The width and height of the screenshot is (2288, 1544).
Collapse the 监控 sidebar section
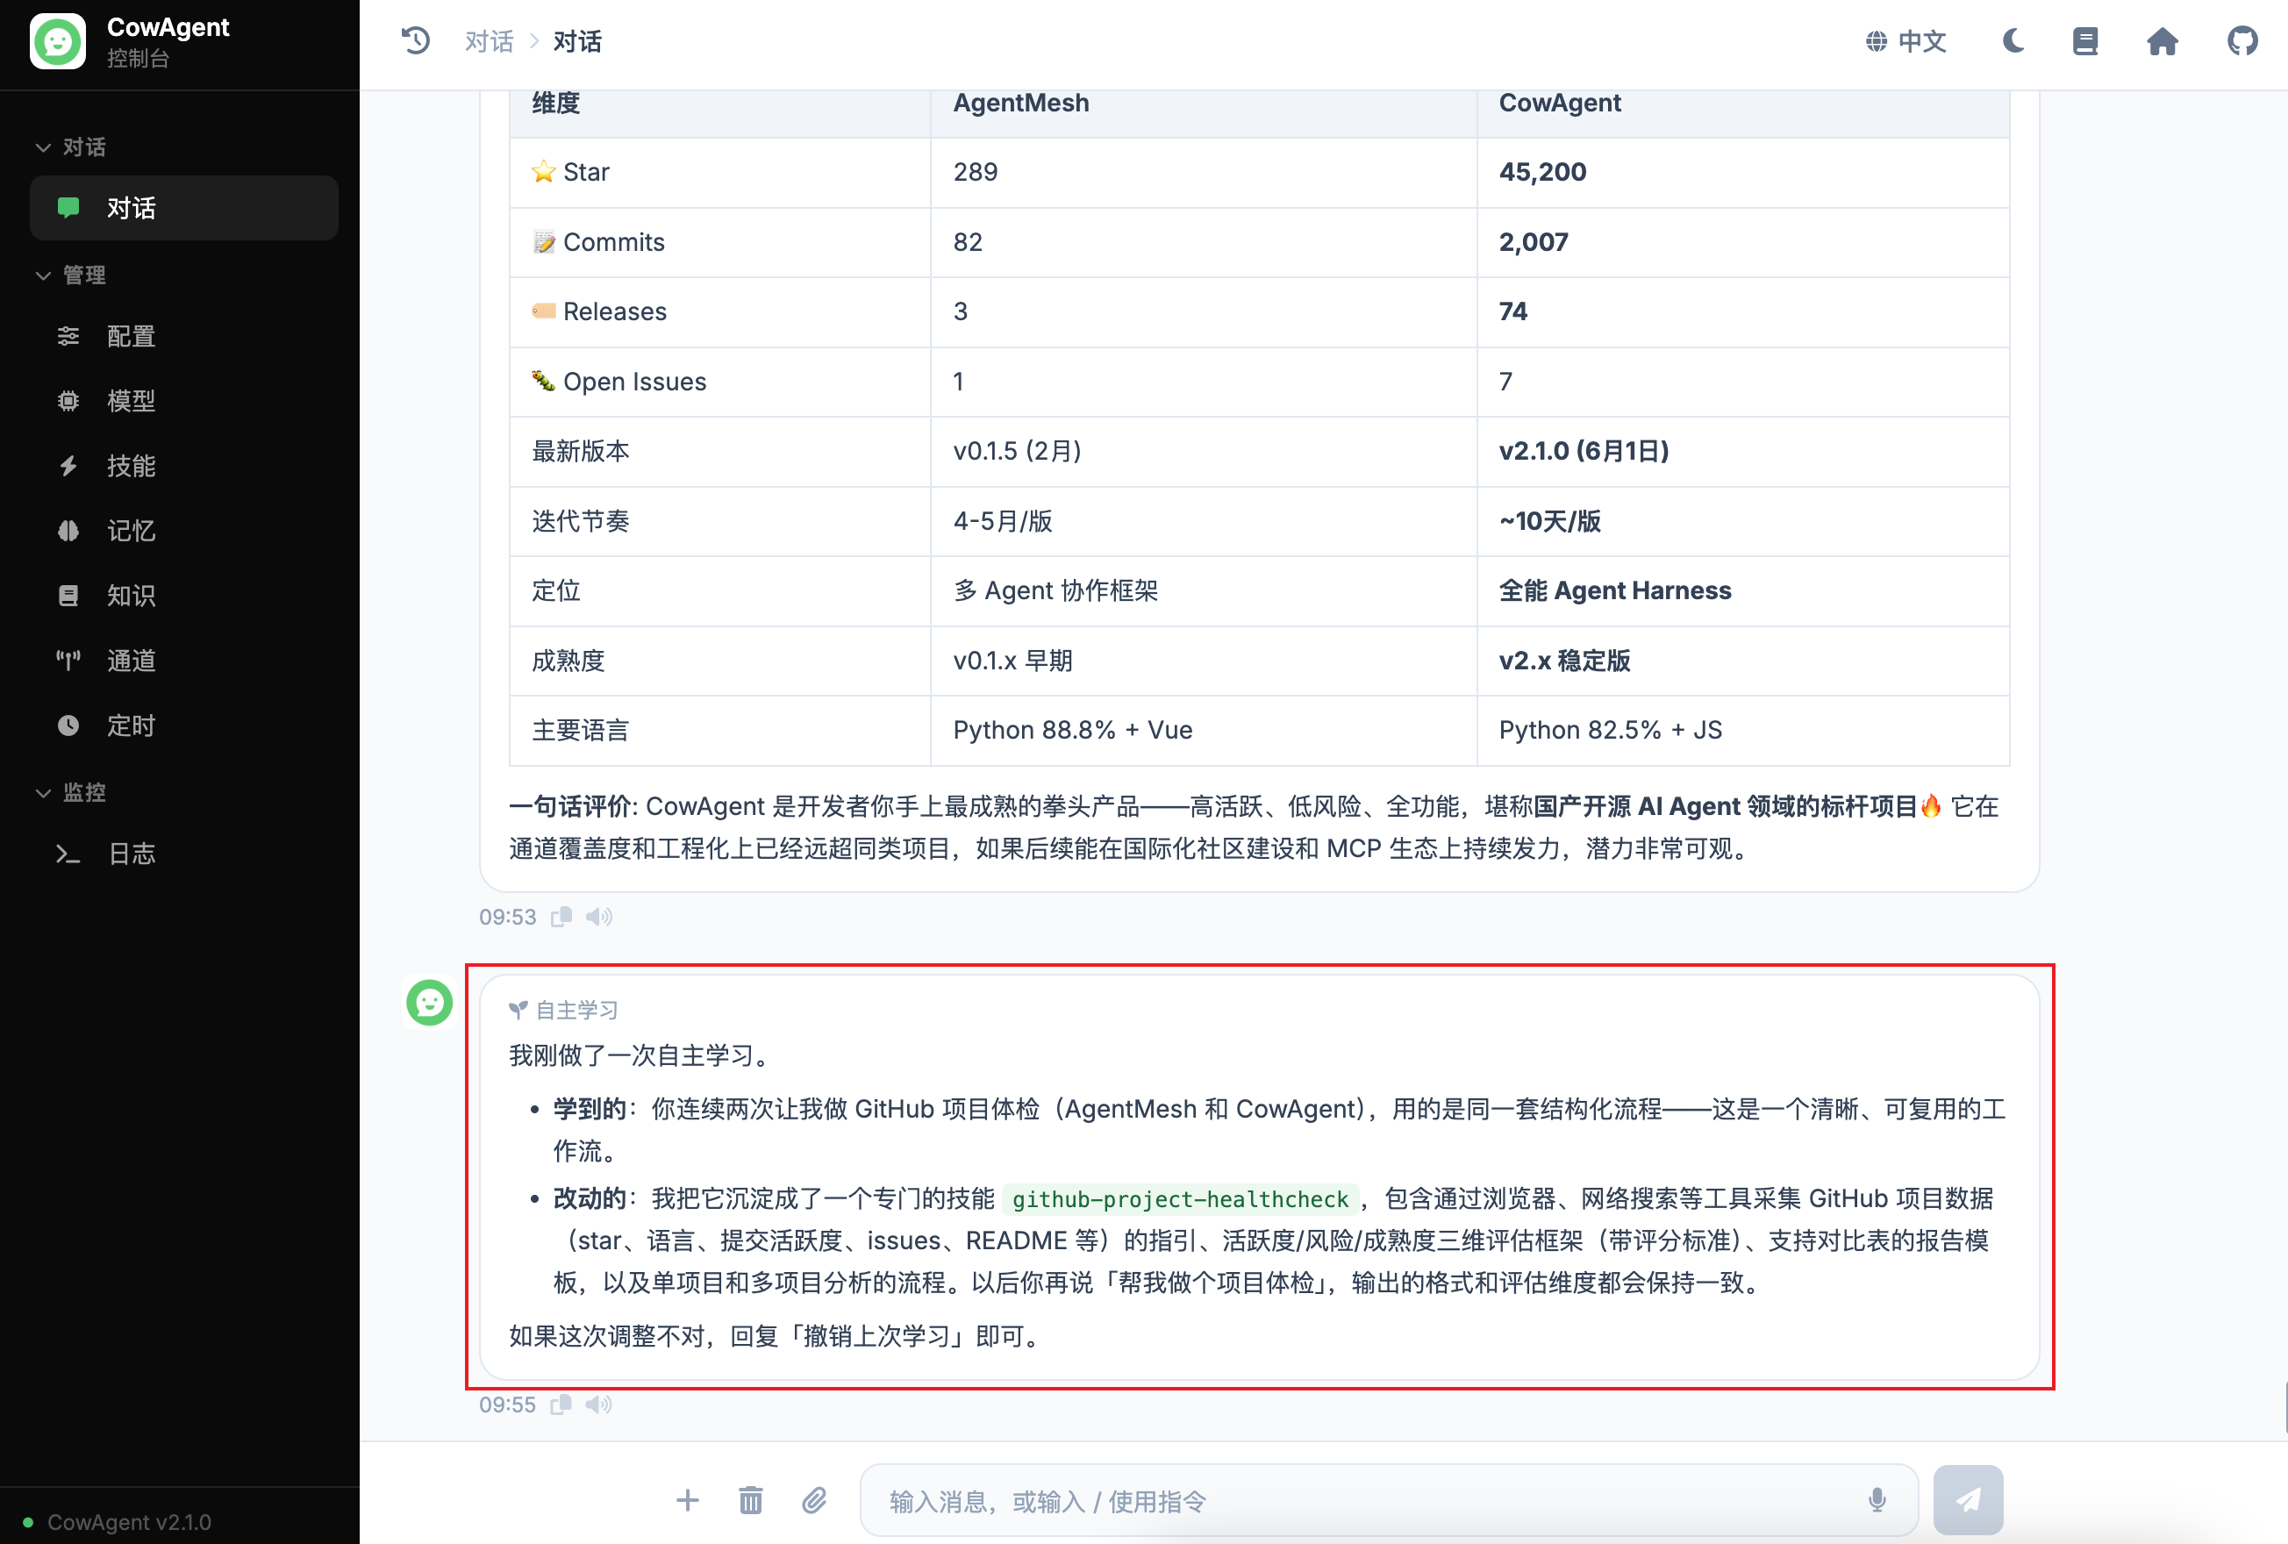pos(71,791)
